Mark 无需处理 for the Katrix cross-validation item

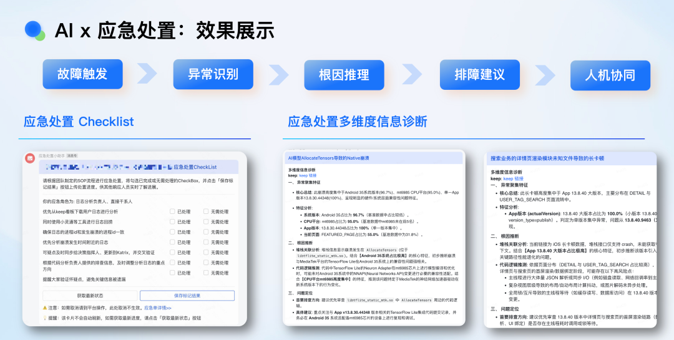(x=207, y=252)
